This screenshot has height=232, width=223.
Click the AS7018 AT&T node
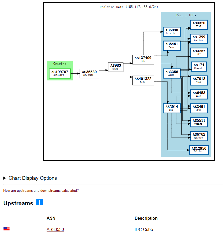(199, 80)
